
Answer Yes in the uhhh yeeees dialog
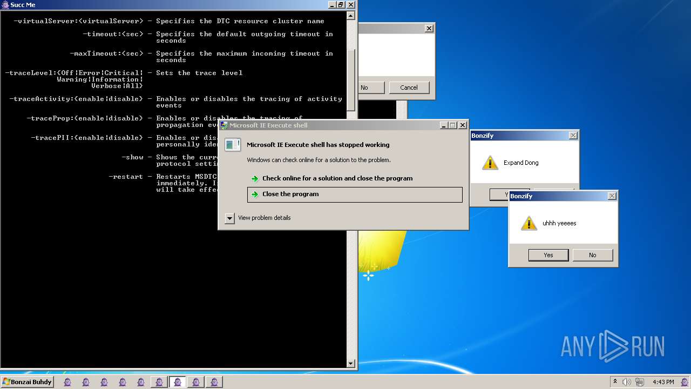click(x=548, y=255)
